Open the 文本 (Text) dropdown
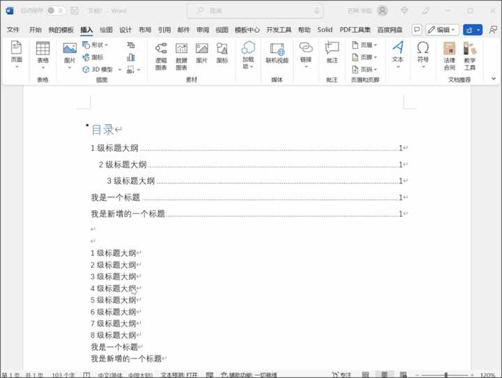 coord(397,55)
